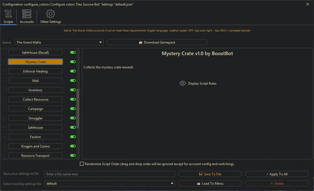Screen dimensions: 314x191
Task: Click the eye icon beside Display Script Rules
Action: (x=183, y=83)
